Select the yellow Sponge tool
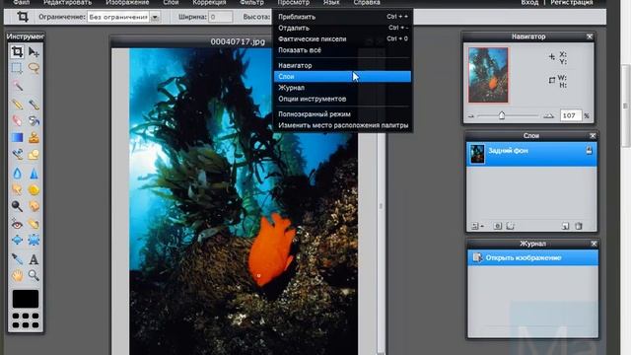 click(x=34, y=189)
